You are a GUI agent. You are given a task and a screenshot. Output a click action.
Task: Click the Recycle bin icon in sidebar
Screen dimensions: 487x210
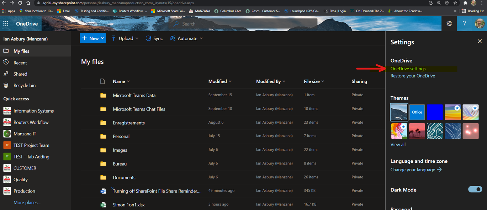point(6,85)
